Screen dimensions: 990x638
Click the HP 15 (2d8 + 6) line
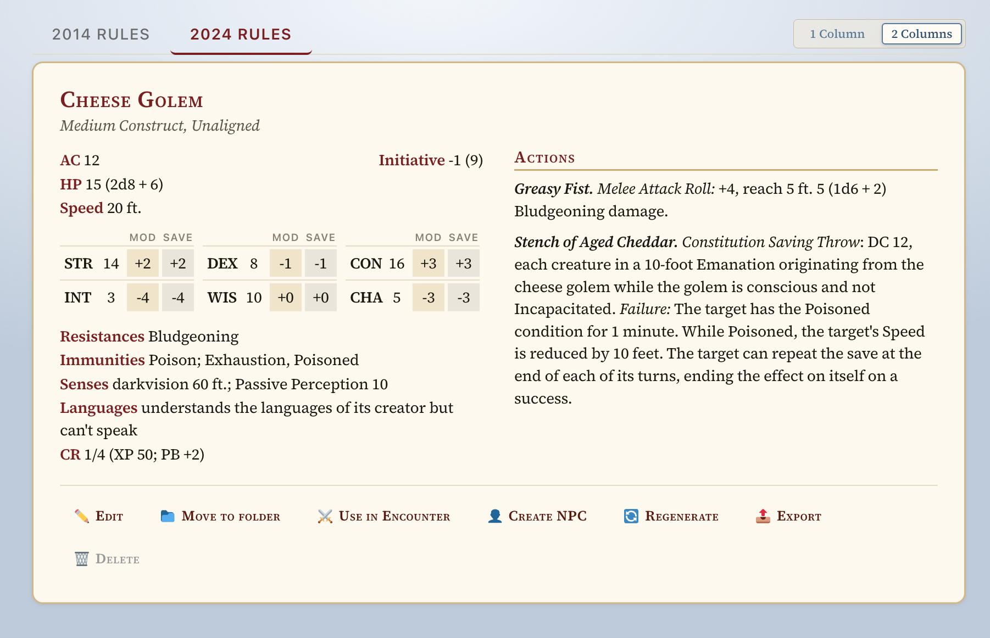[x=112, y=184]
